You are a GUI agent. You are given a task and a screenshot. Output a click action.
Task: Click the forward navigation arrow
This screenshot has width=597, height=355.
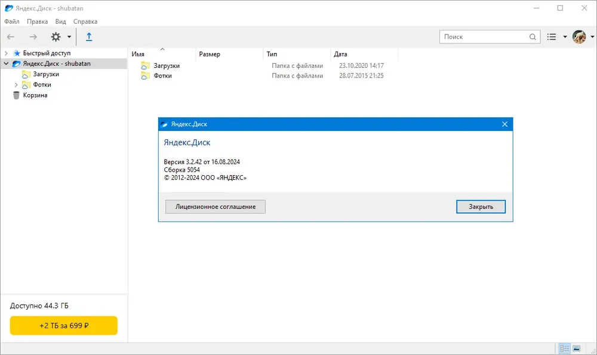(33, 37)
